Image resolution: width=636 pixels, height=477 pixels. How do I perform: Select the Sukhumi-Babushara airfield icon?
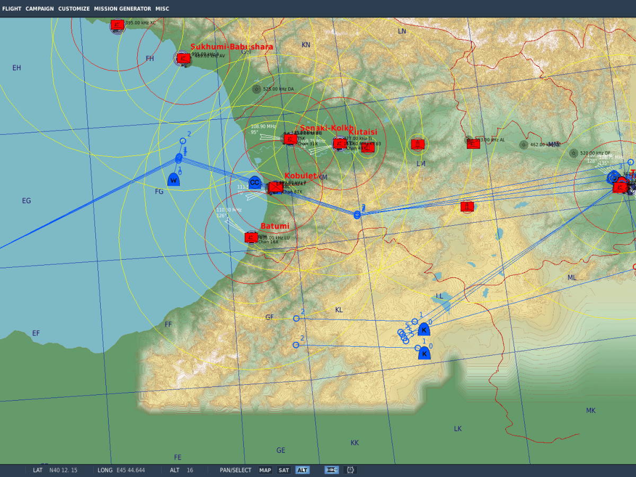[184, 59]
